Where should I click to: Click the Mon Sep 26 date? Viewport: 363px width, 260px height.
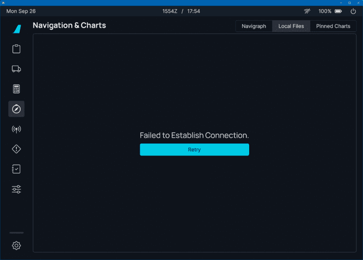21,11
